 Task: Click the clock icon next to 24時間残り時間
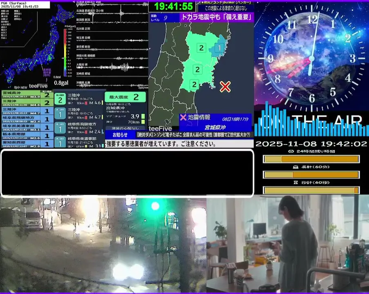pyautogui.click(x=291, y=151)
